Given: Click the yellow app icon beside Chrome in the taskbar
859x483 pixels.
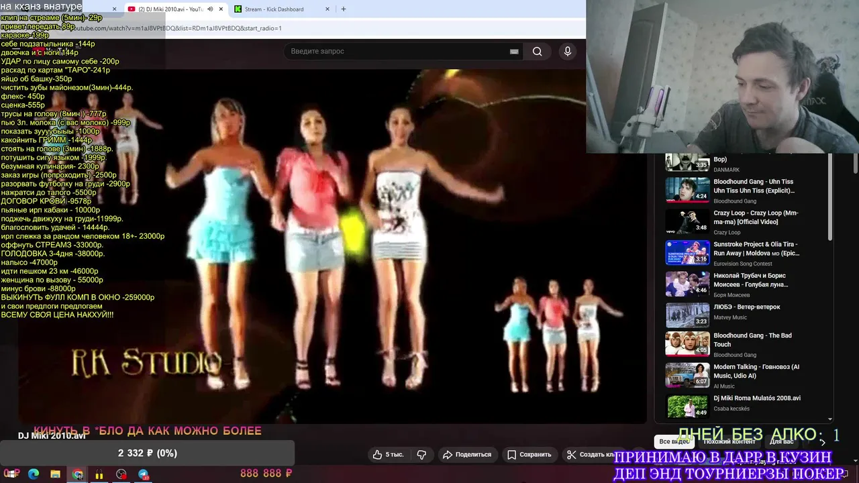Looking at the screenshot, I should pyautogui.click(x=99, y=474).
